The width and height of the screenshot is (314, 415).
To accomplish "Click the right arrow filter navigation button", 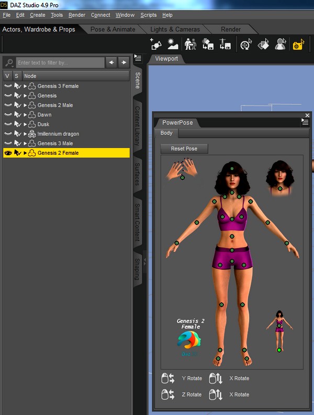I will [124, 62].
